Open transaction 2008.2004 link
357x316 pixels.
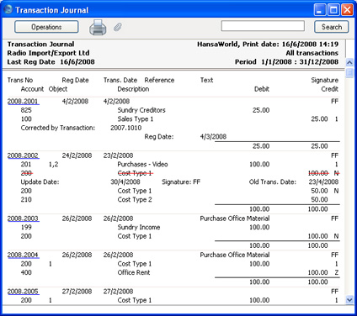[x=23, y=255]
